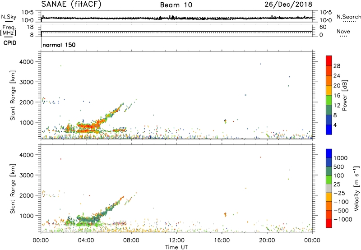Click the left '10^5' noise axis label
The height and width of the screenshot is (250, 361).
click(28, 13)
